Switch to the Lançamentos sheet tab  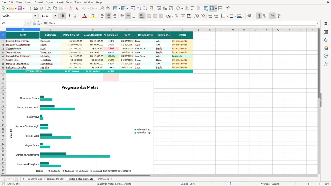coord(35,179)
